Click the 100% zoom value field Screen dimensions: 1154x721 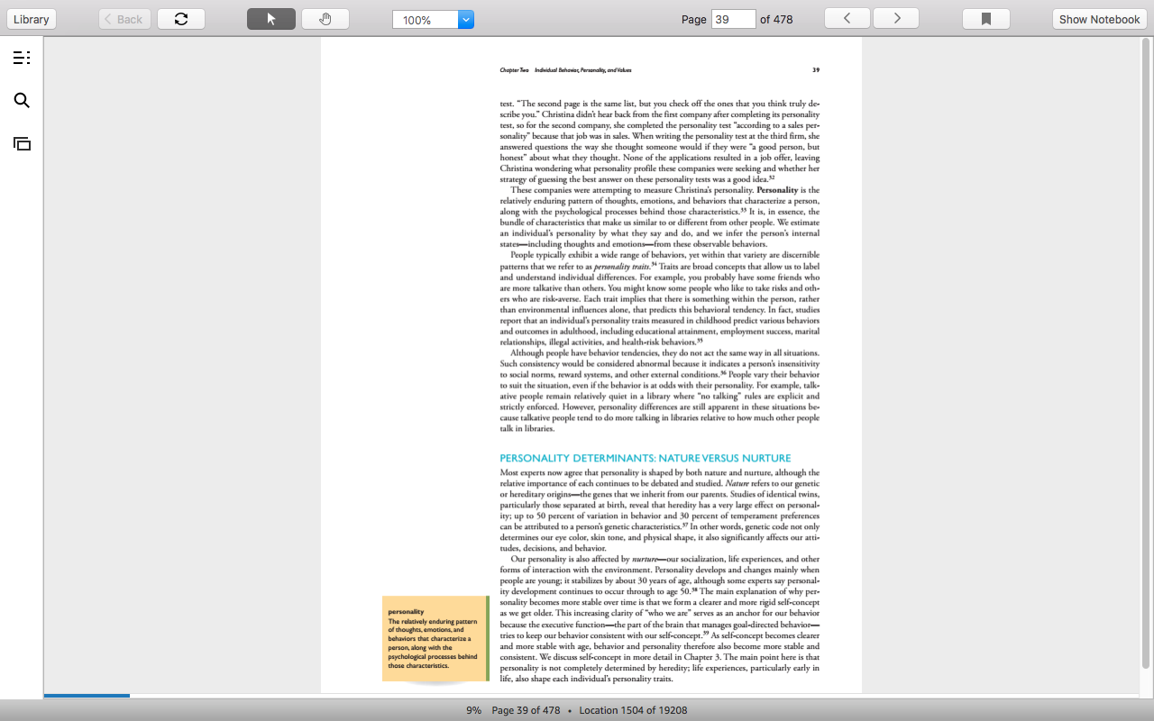pyautogui.click(x=426, y=19)
